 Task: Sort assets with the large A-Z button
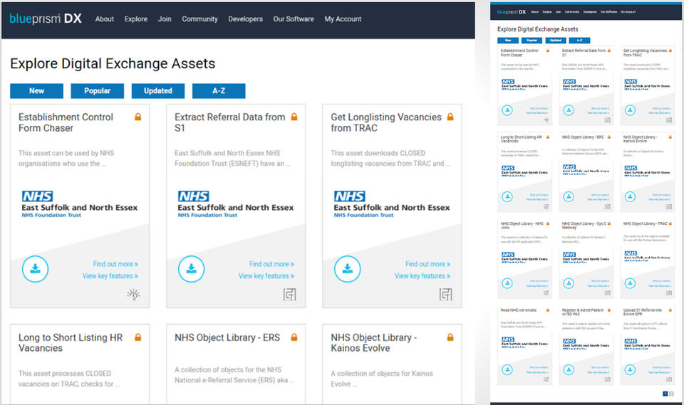[219, 91]
